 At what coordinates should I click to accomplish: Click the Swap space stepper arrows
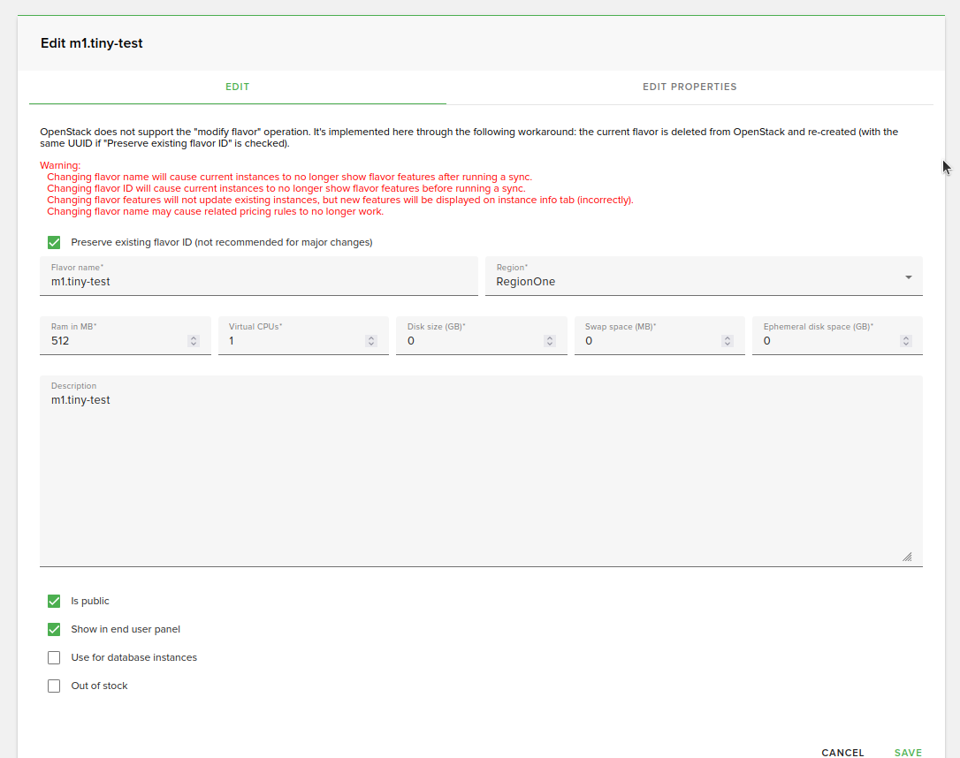tap(728, 341)
